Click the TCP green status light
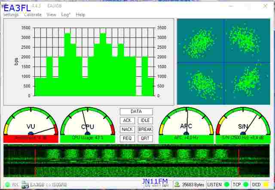 tap(246, 184)
